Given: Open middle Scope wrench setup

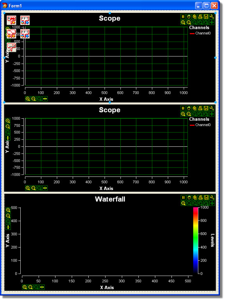Looking at the screenshot, I should coord(212,108).
